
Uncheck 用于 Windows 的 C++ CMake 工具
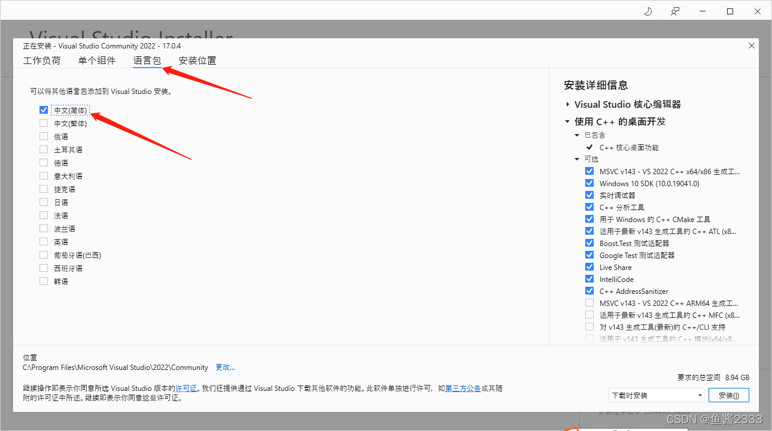coord(589,219)
